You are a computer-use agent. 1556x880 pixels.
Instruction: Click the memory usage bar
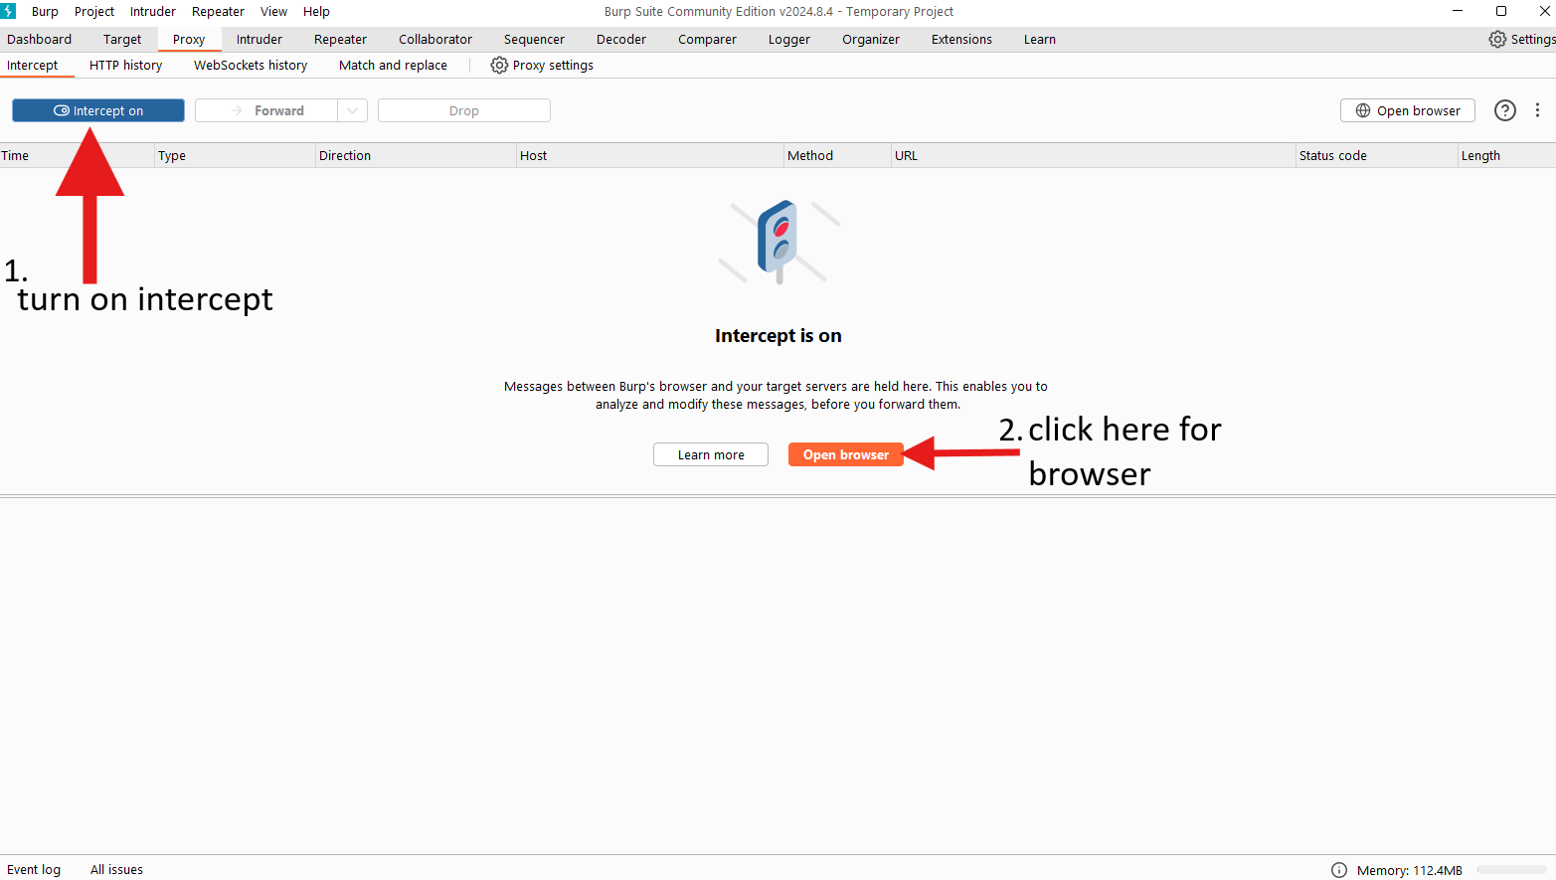(x=1511, y=870)
